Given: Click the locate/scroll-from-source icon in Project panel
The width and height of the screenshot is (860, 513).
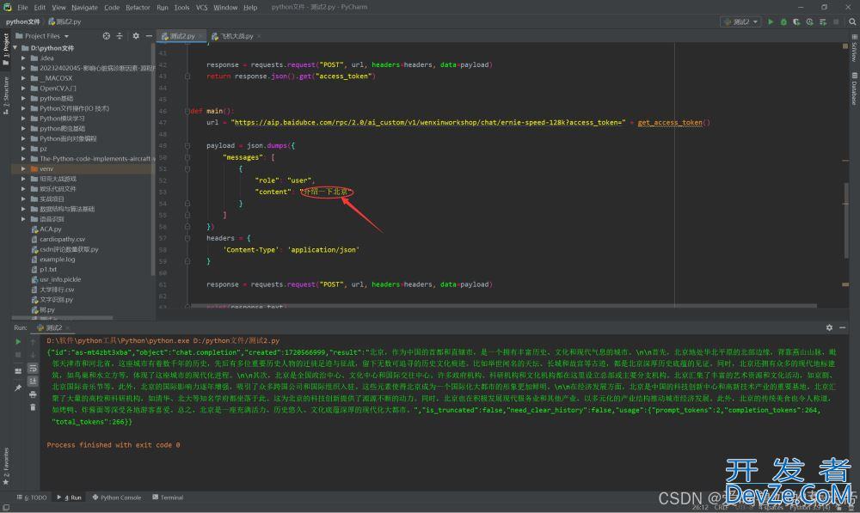Looking at the screenshot, I should [107, 36].
